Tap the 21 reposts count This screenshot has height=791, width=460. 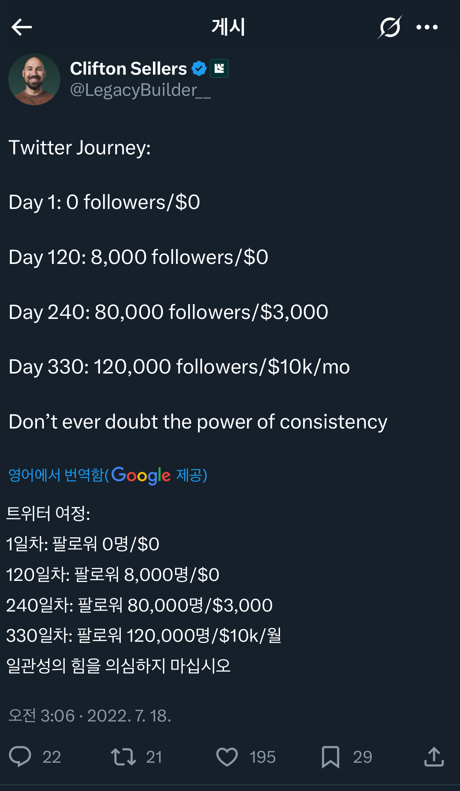click(154, 757)
